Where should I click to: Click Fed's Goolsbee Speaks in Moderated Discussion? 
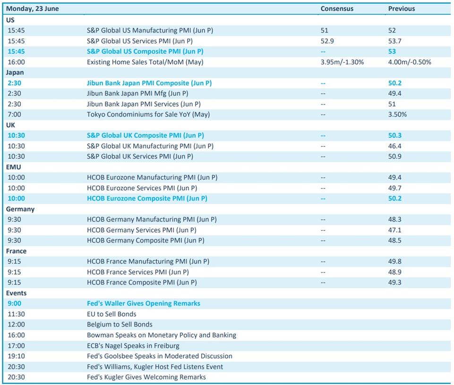tap(160, 356)
